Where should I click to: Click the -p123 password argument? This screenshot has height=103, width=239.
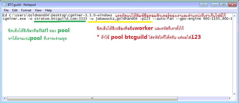click(x=145, y=19)
